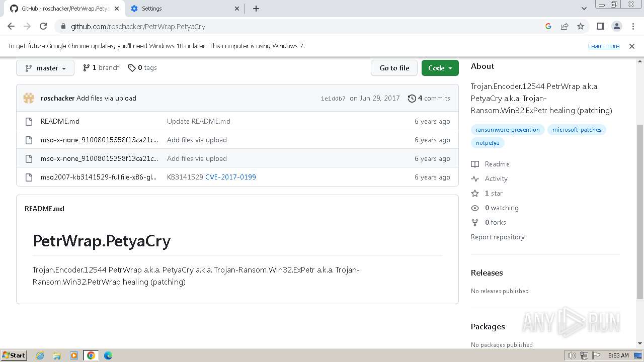This screenshot has width=644, height=362.
Task: View the 1 branch link
Action: (x=101, y=67)
